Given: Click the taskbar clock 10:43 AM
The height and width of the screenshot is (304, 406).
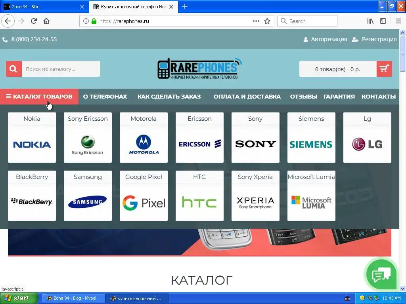Looking at the screenshot, I should pos(391,298).
